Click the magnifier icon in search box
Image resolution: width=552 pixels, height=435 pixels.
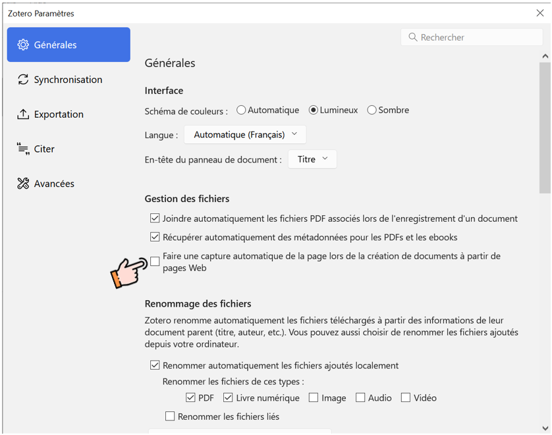point(412,37)
